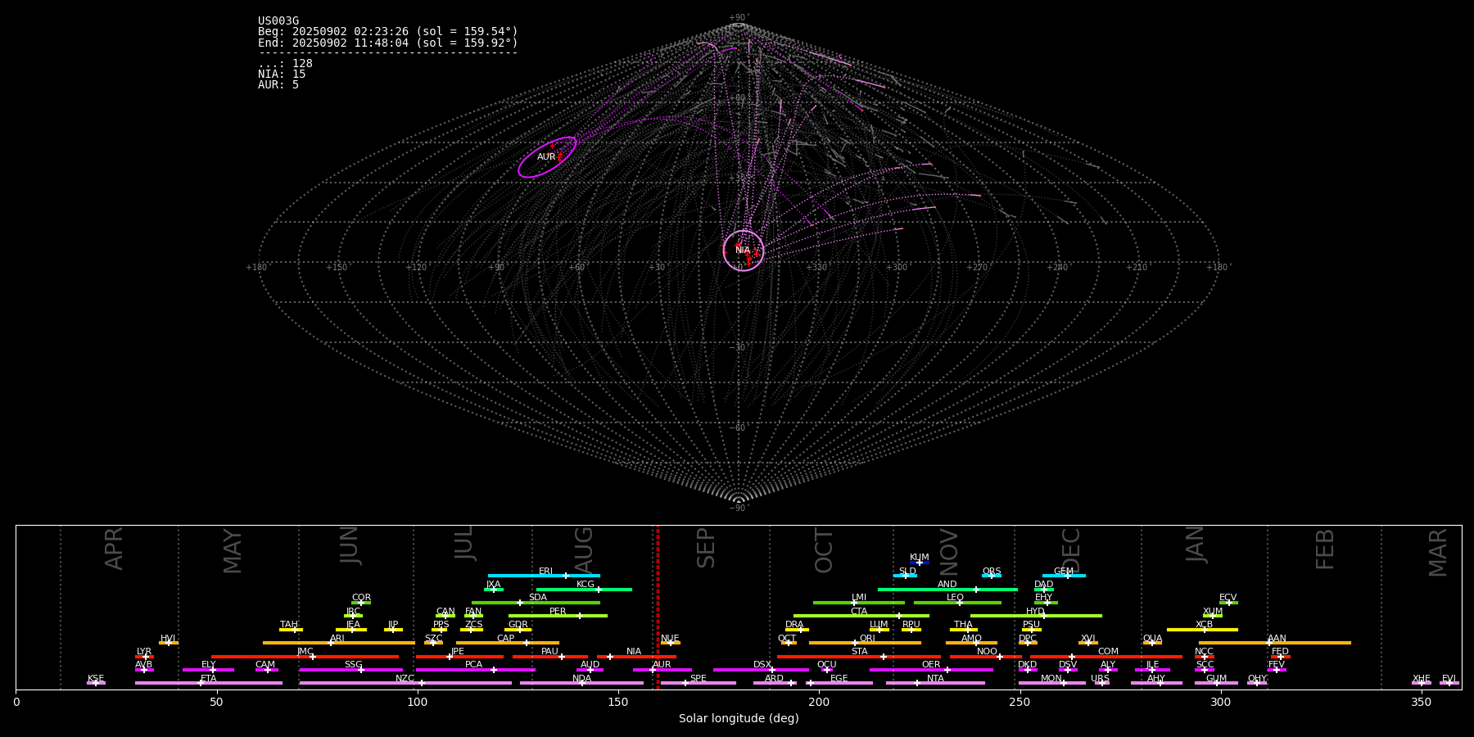
Task: Select the dark blue KUM shower bar
Action: point(920,563)
